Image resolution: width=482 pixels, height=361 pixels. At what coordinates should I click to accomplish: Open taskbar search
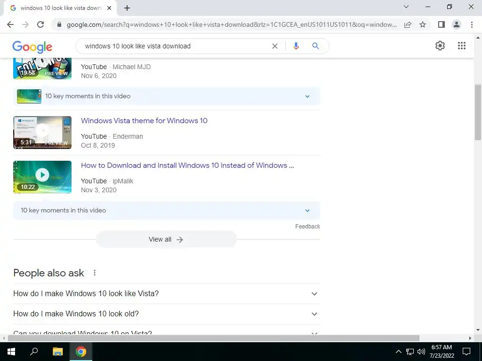pyautogui.click(x=34, y=352)
